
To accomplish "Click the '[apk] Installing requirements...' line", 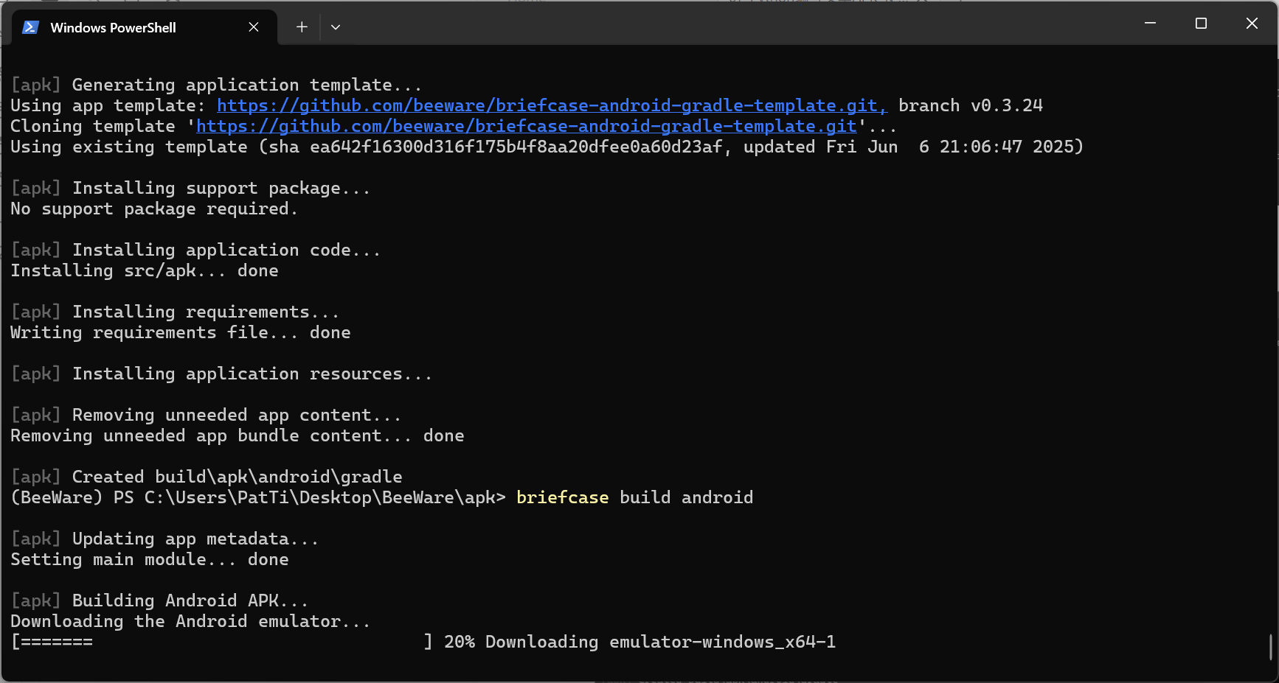I will [175, 312].
